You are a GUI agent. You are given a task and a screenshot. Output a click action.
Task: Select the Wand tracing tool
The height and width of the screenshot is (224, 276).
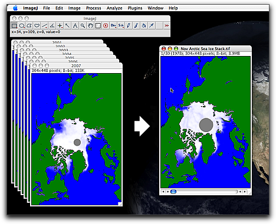(67, 25)
